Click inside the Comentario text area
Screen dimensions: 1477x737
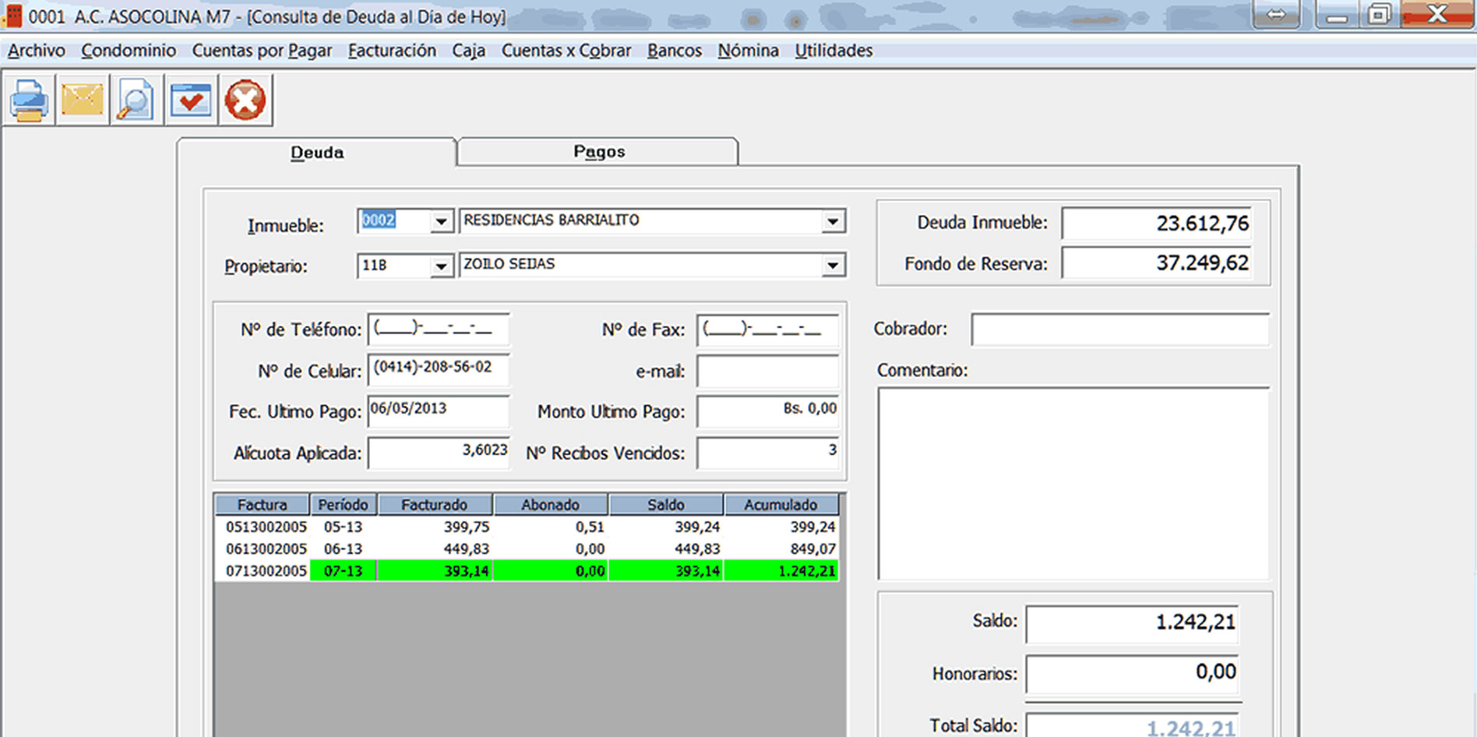coord(1073,483)
